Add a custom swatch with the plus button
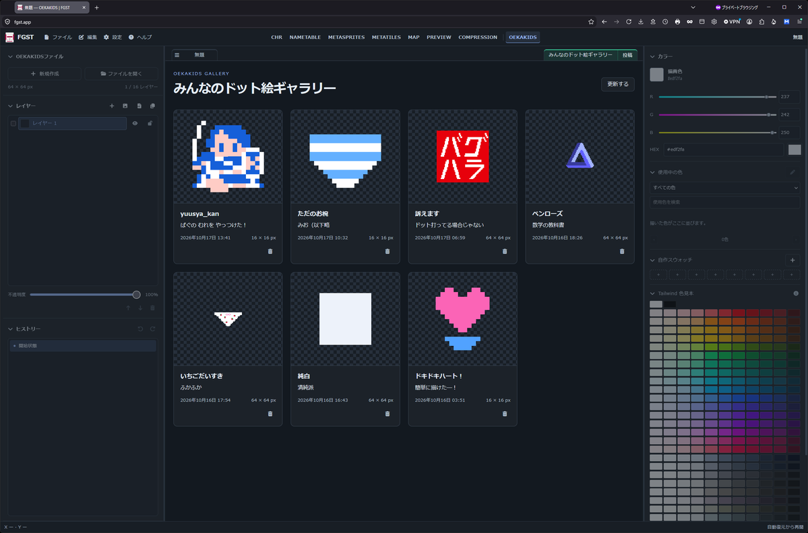The height and width of the screenshot is (533, 808). click(x=793, y=260)
